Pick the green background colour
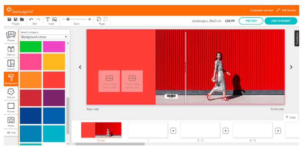This screenshot has width=303, height=150. click(30, 47)
